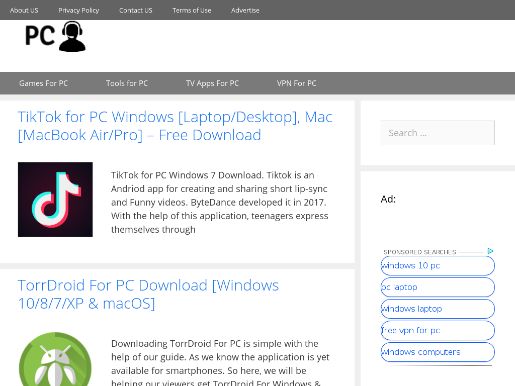Image resolution: width=515 pixels, height=386 pixels.
Task: Click the PC headset site logo
Action: [x=55, y=36]
